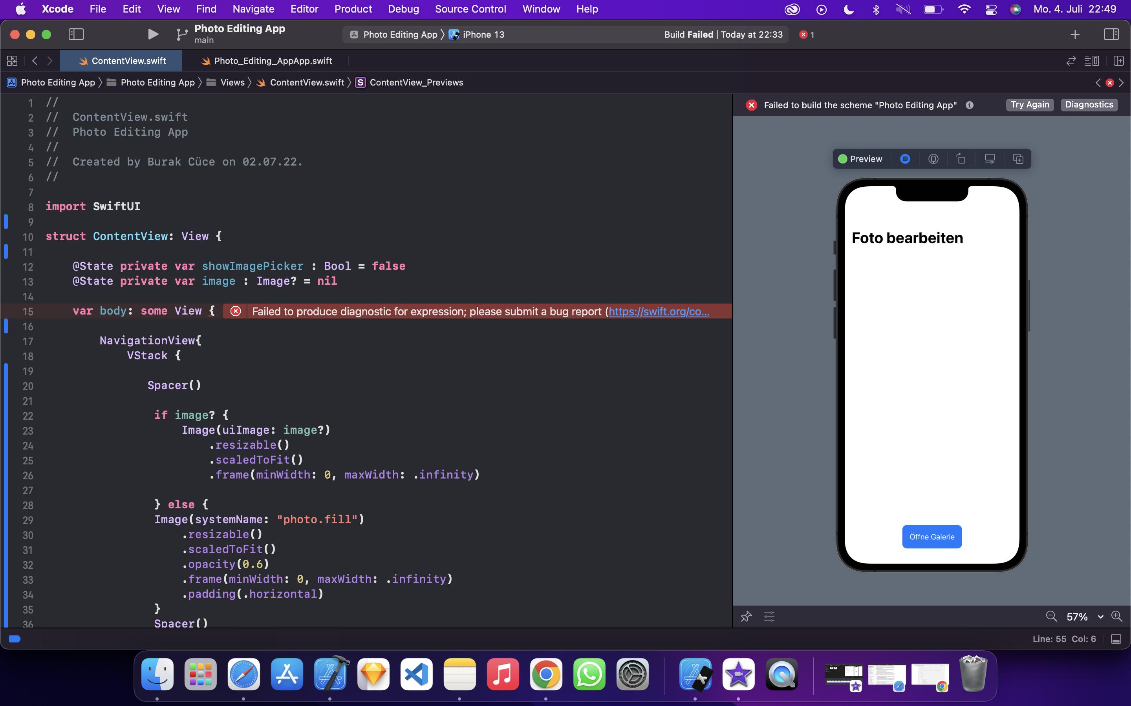Switch to the Photo_Editing_AppApp.swift tab
This screenshot has width=1131, height=706.
point(266,61)
